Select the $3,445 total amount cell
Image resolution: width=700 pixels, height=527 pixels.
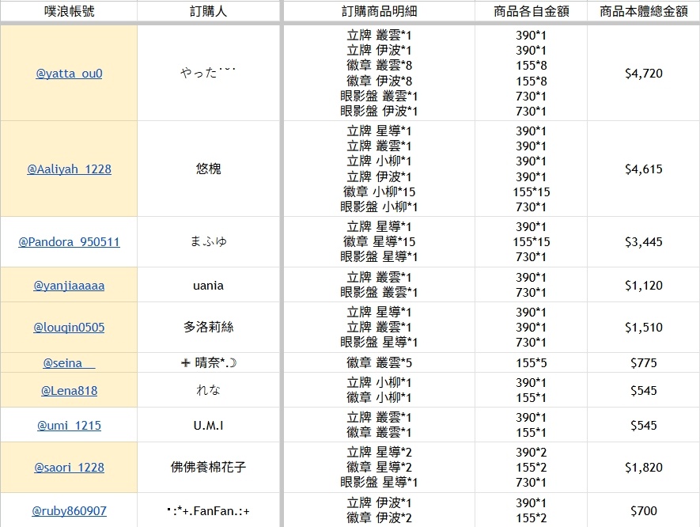[643, 242]
